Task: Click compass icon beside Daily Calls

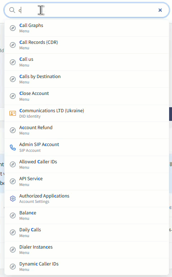Action: 13,232
